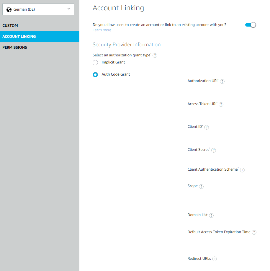The image size is (270, 271).
Task: Click the Client Secret help icon
Action: [x=214, y=150]
